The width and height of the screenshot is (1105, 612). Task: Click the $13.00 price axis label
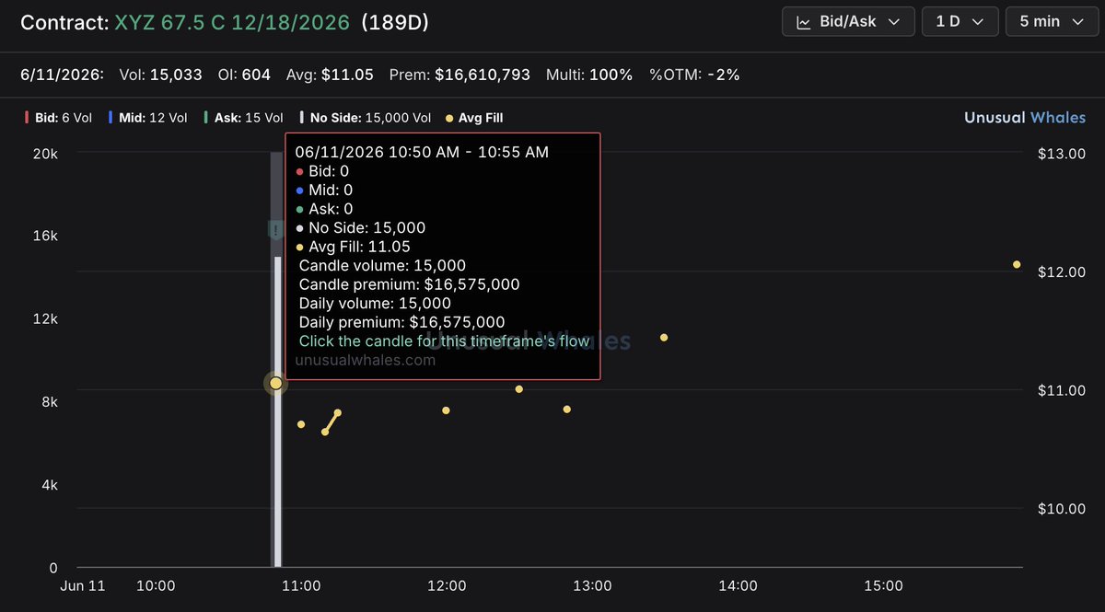pos(1062,153)
